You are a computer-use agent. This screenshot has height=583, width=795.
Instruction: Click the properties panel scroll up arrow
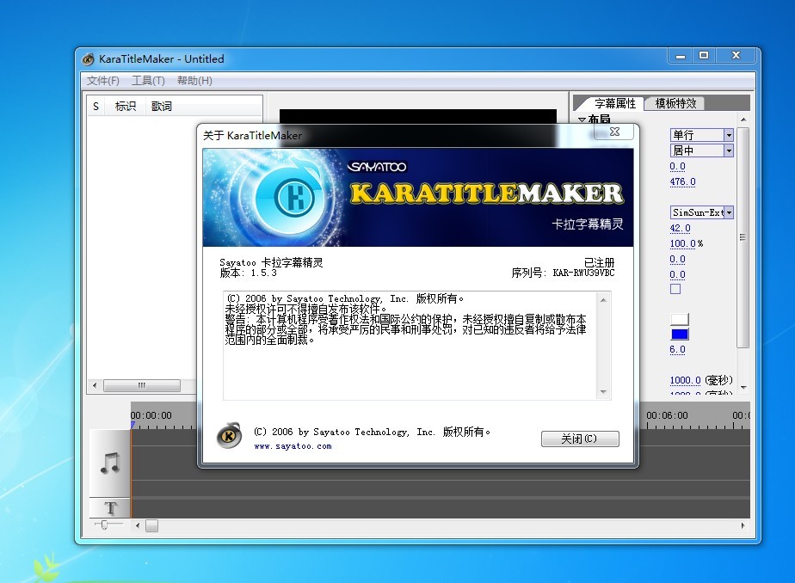tap(743, 120)
